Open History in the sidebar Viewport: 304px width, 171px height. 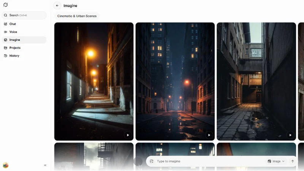click(24, 55)
